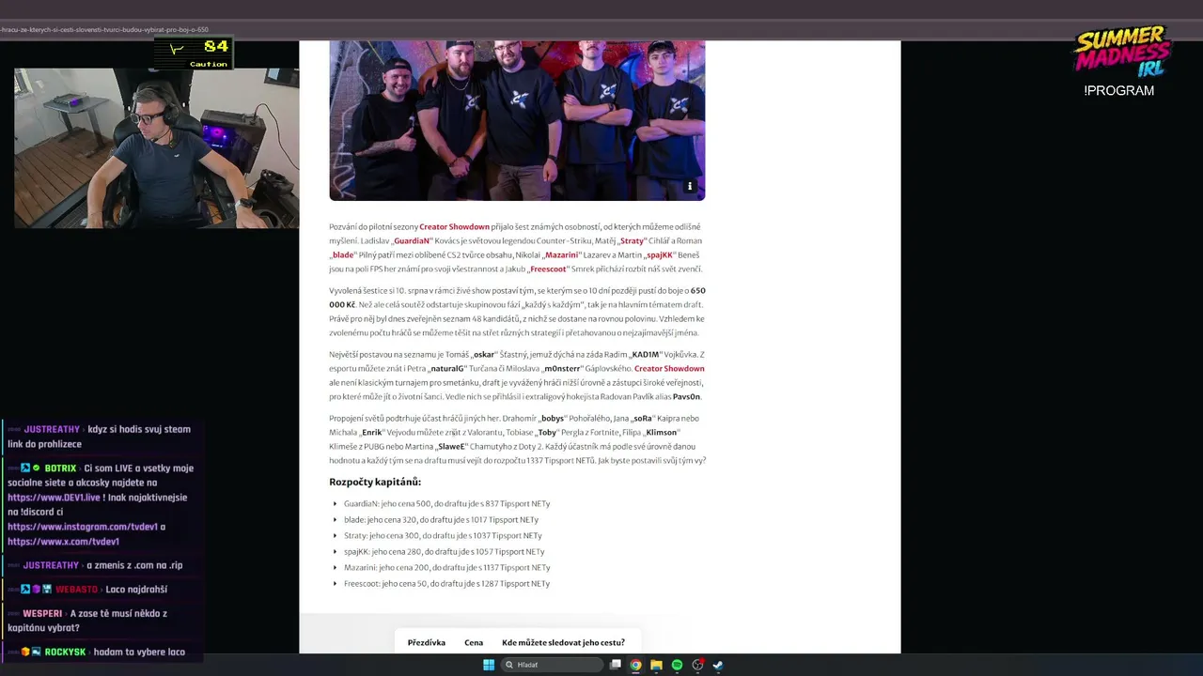Select 'Kde můžete sledovat jeho cestu?' header
This screenshot has width=1203, height=676.
click(x=563, y=642)
